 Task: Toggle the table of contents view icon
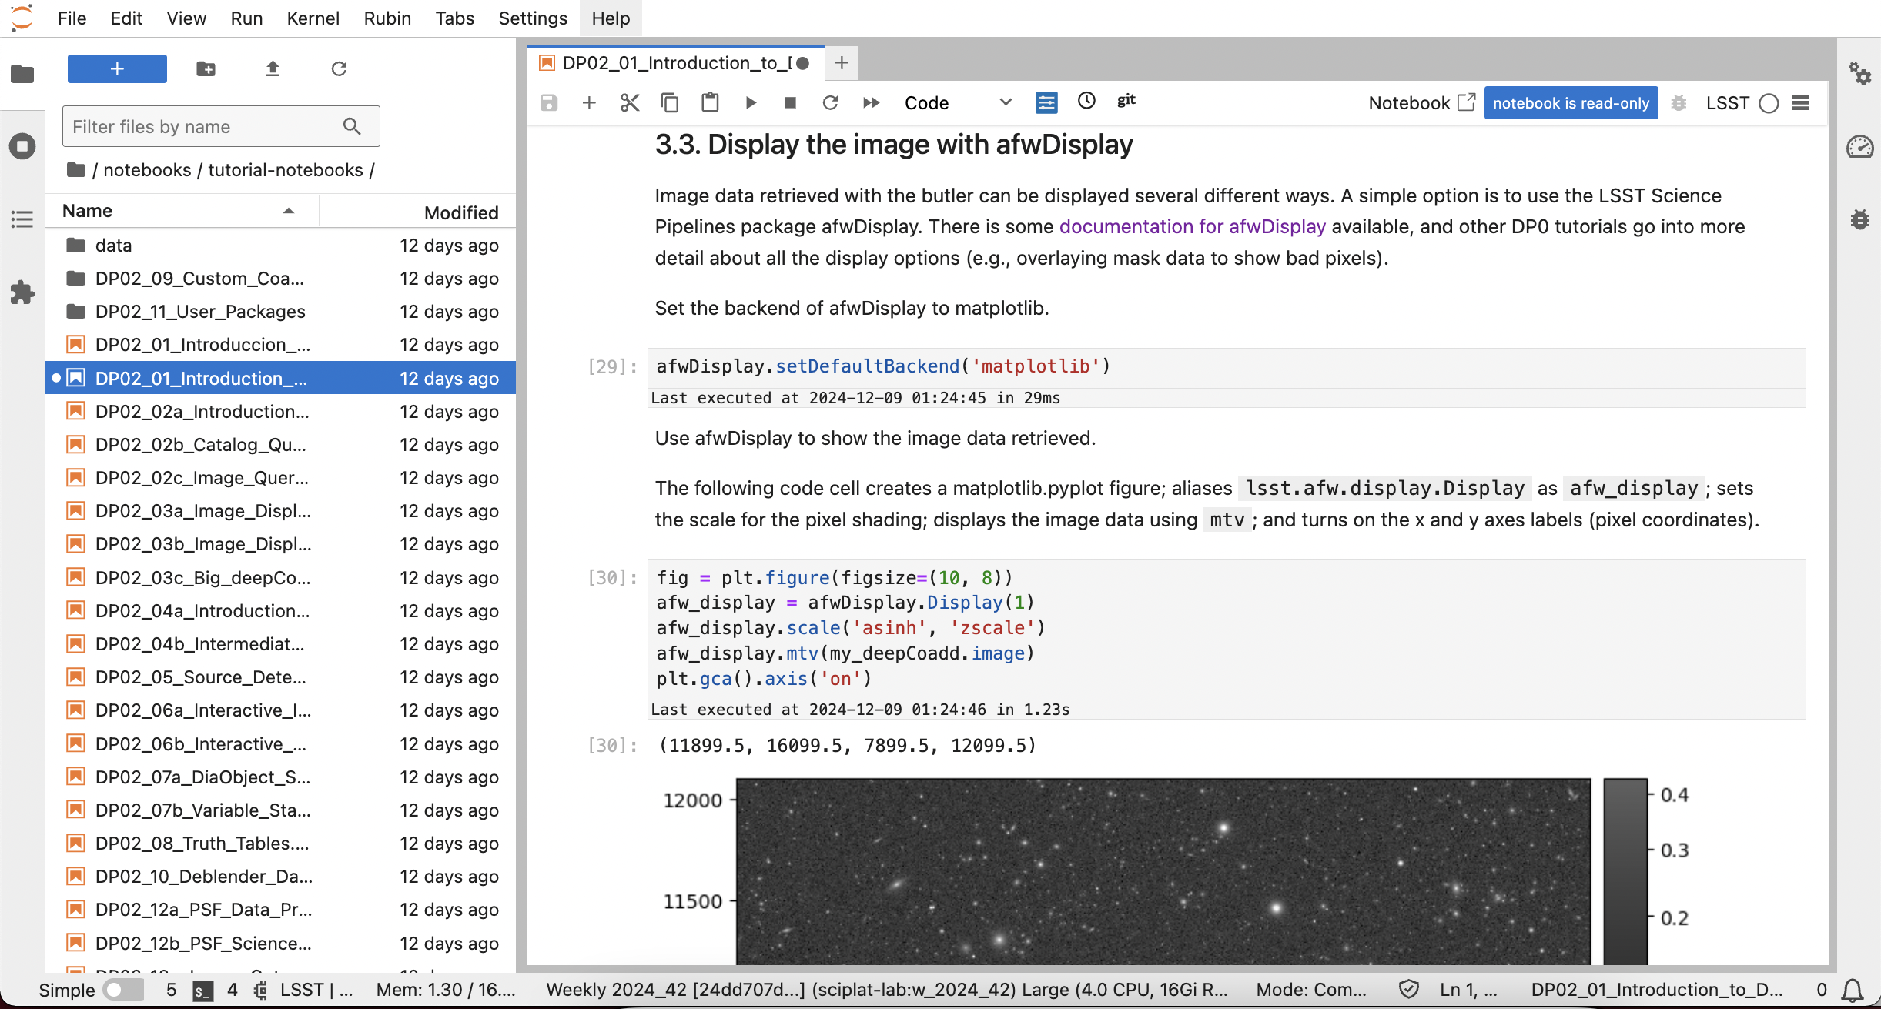pyautogui.click(x=22, y=219)
